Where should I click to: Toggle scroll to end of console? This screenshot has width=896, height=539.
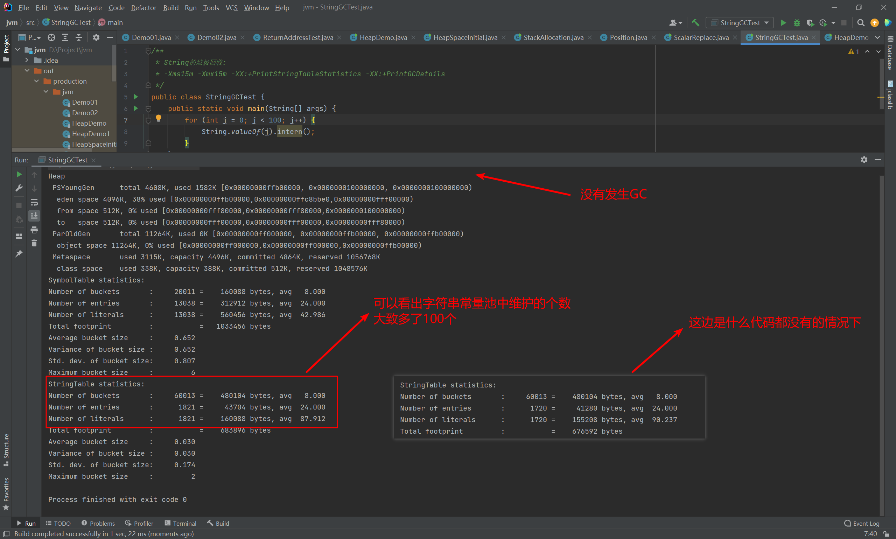(x=34, y=216)
